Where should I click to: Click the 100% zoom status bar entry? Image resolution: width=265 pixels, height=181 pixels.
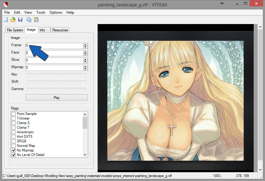217,176
